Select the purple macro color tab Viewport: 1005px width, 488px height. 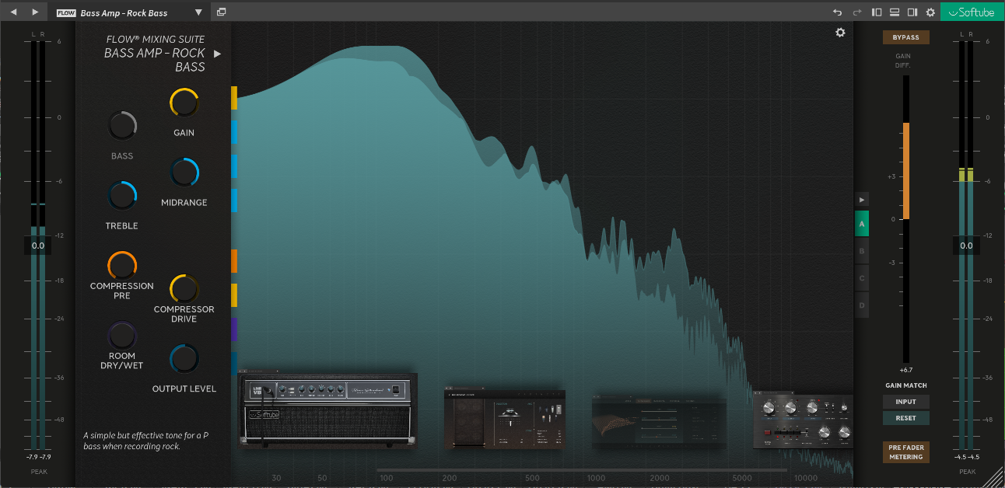point(234,329)
